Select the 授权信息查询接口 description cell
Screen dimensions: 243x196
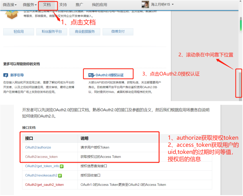pyautogui.click(x=145, y=166)
